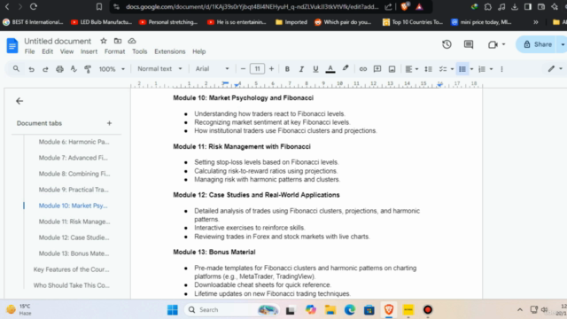
Task: Open the Format menu
Action: [x=114, y=51]
